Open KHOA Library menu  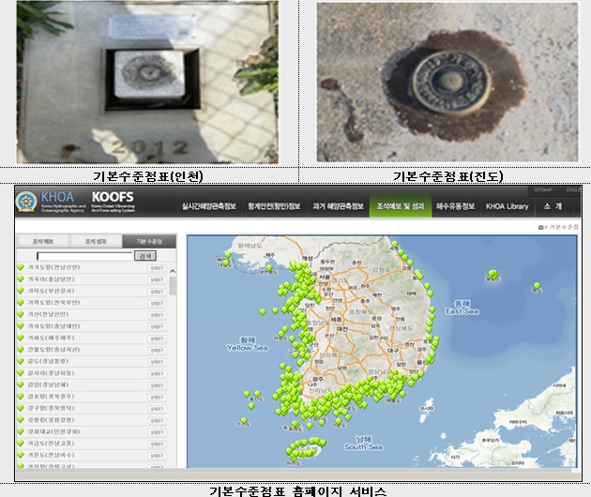pos(507,206)
